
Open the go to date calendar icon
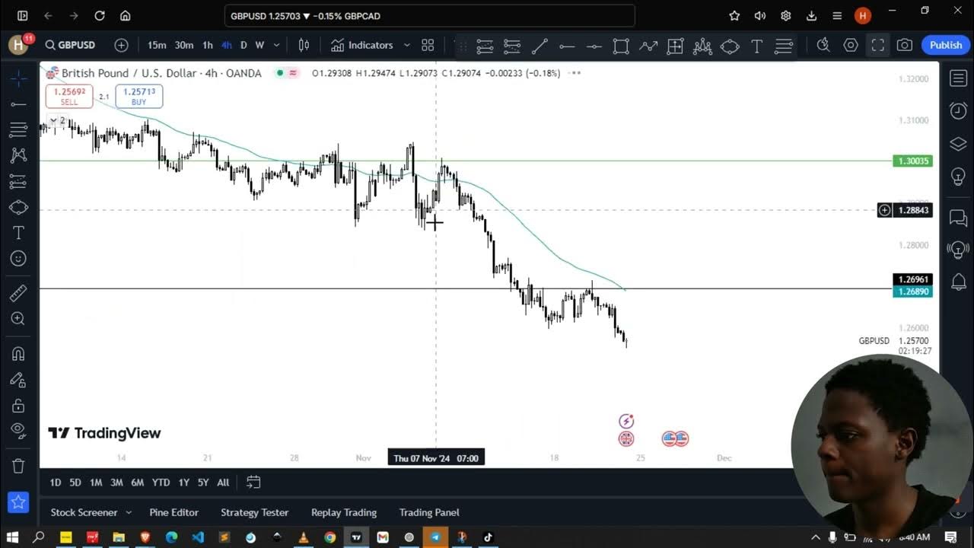pos(253,483)
